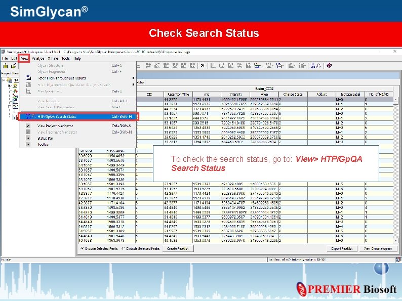Click the open project folder icon

pos(13,66)
